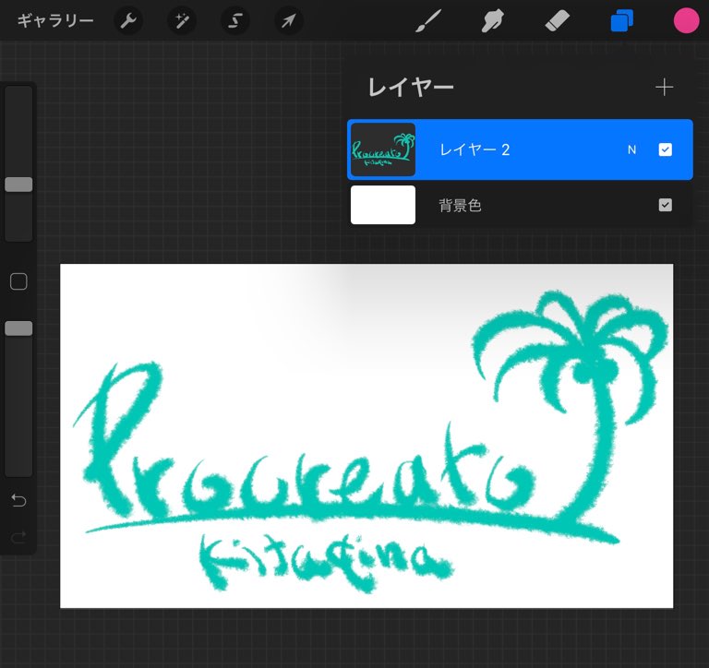The image size is (709, 668).
Task: Toggle visibility checkbox of 背景色
Action: [665, 205]
